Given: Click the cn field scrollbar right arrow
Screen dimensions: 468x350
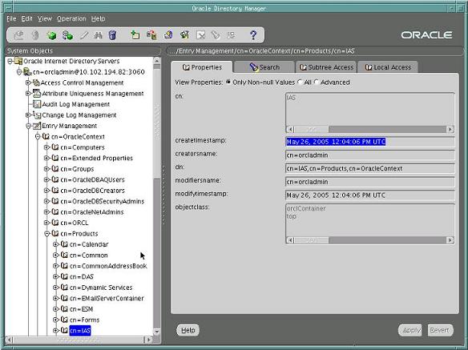Looking at the screenshot, I should click(x=450, y=129).
